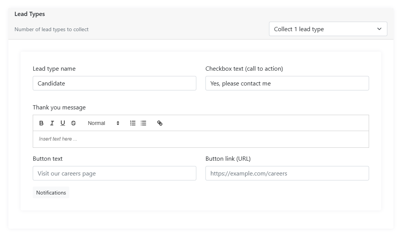398x234 pixels.
Task: Click the 'Lead type name' label
Action: 54,69
